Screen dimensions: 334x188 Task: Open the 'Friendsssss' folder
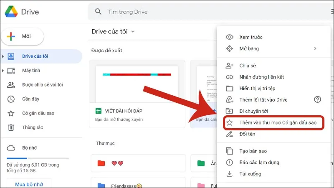pyautogui.click(x=138, y=183)
